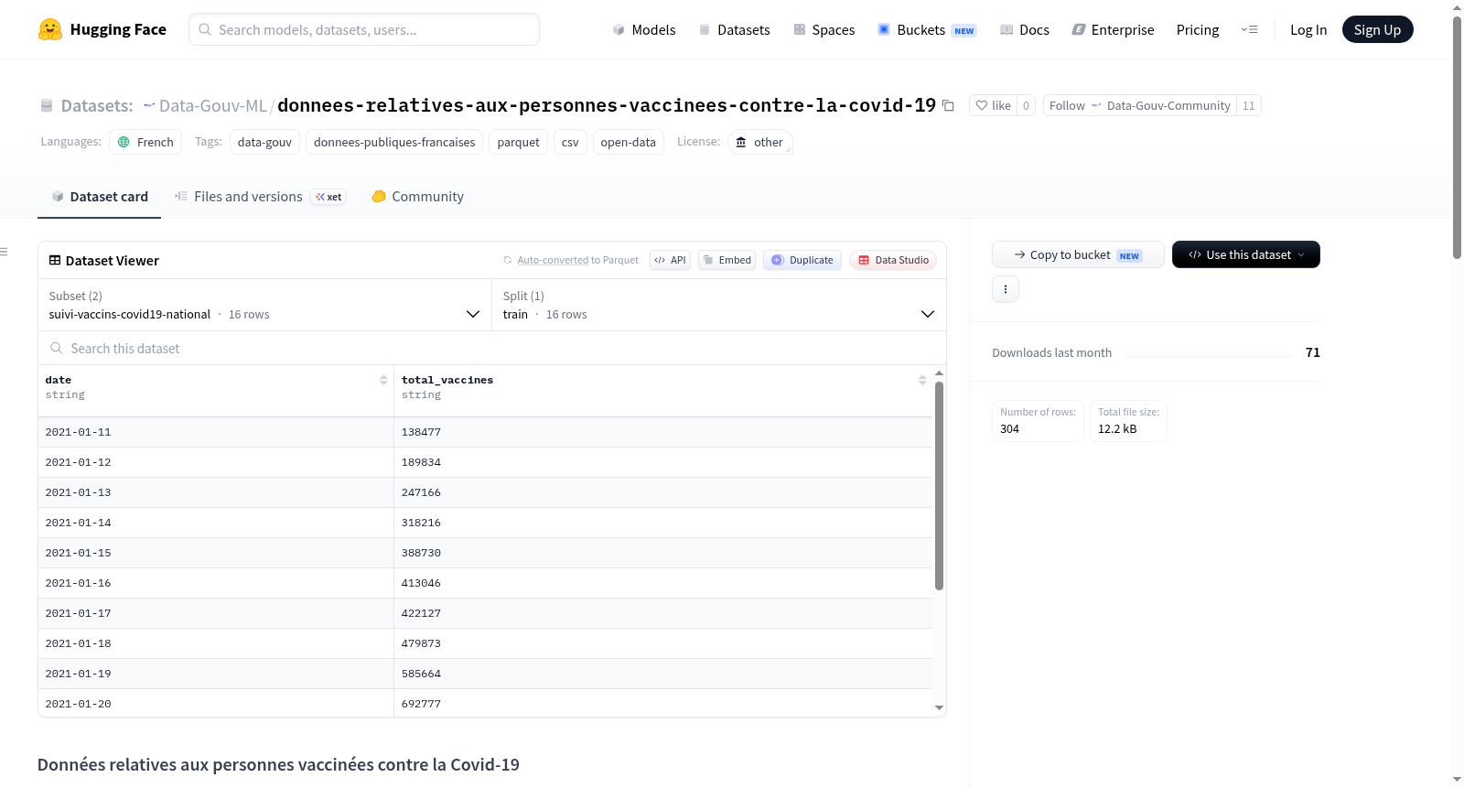Click the Duplicate button
This screenshot has height=788, width=1464.
(802, 260)
